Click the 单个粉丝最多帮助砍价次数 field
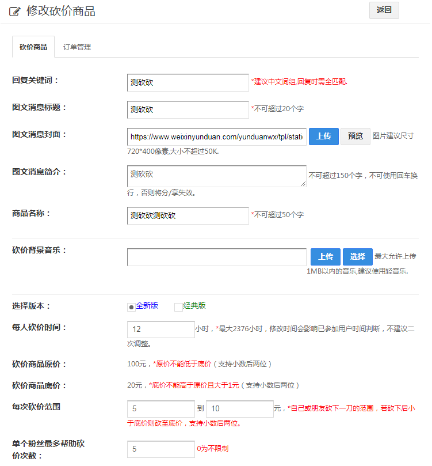Viewport: 432px width, 466px height. 161,449
